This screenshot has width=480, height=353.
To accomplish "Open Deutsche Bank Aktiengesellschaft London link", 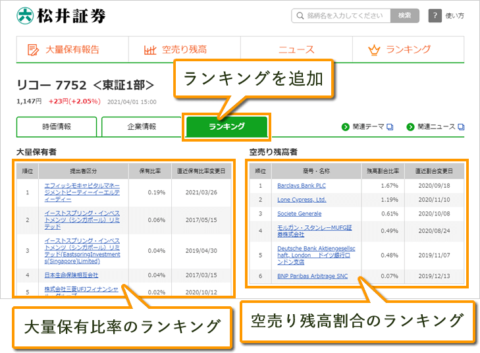I will point(316,256).
